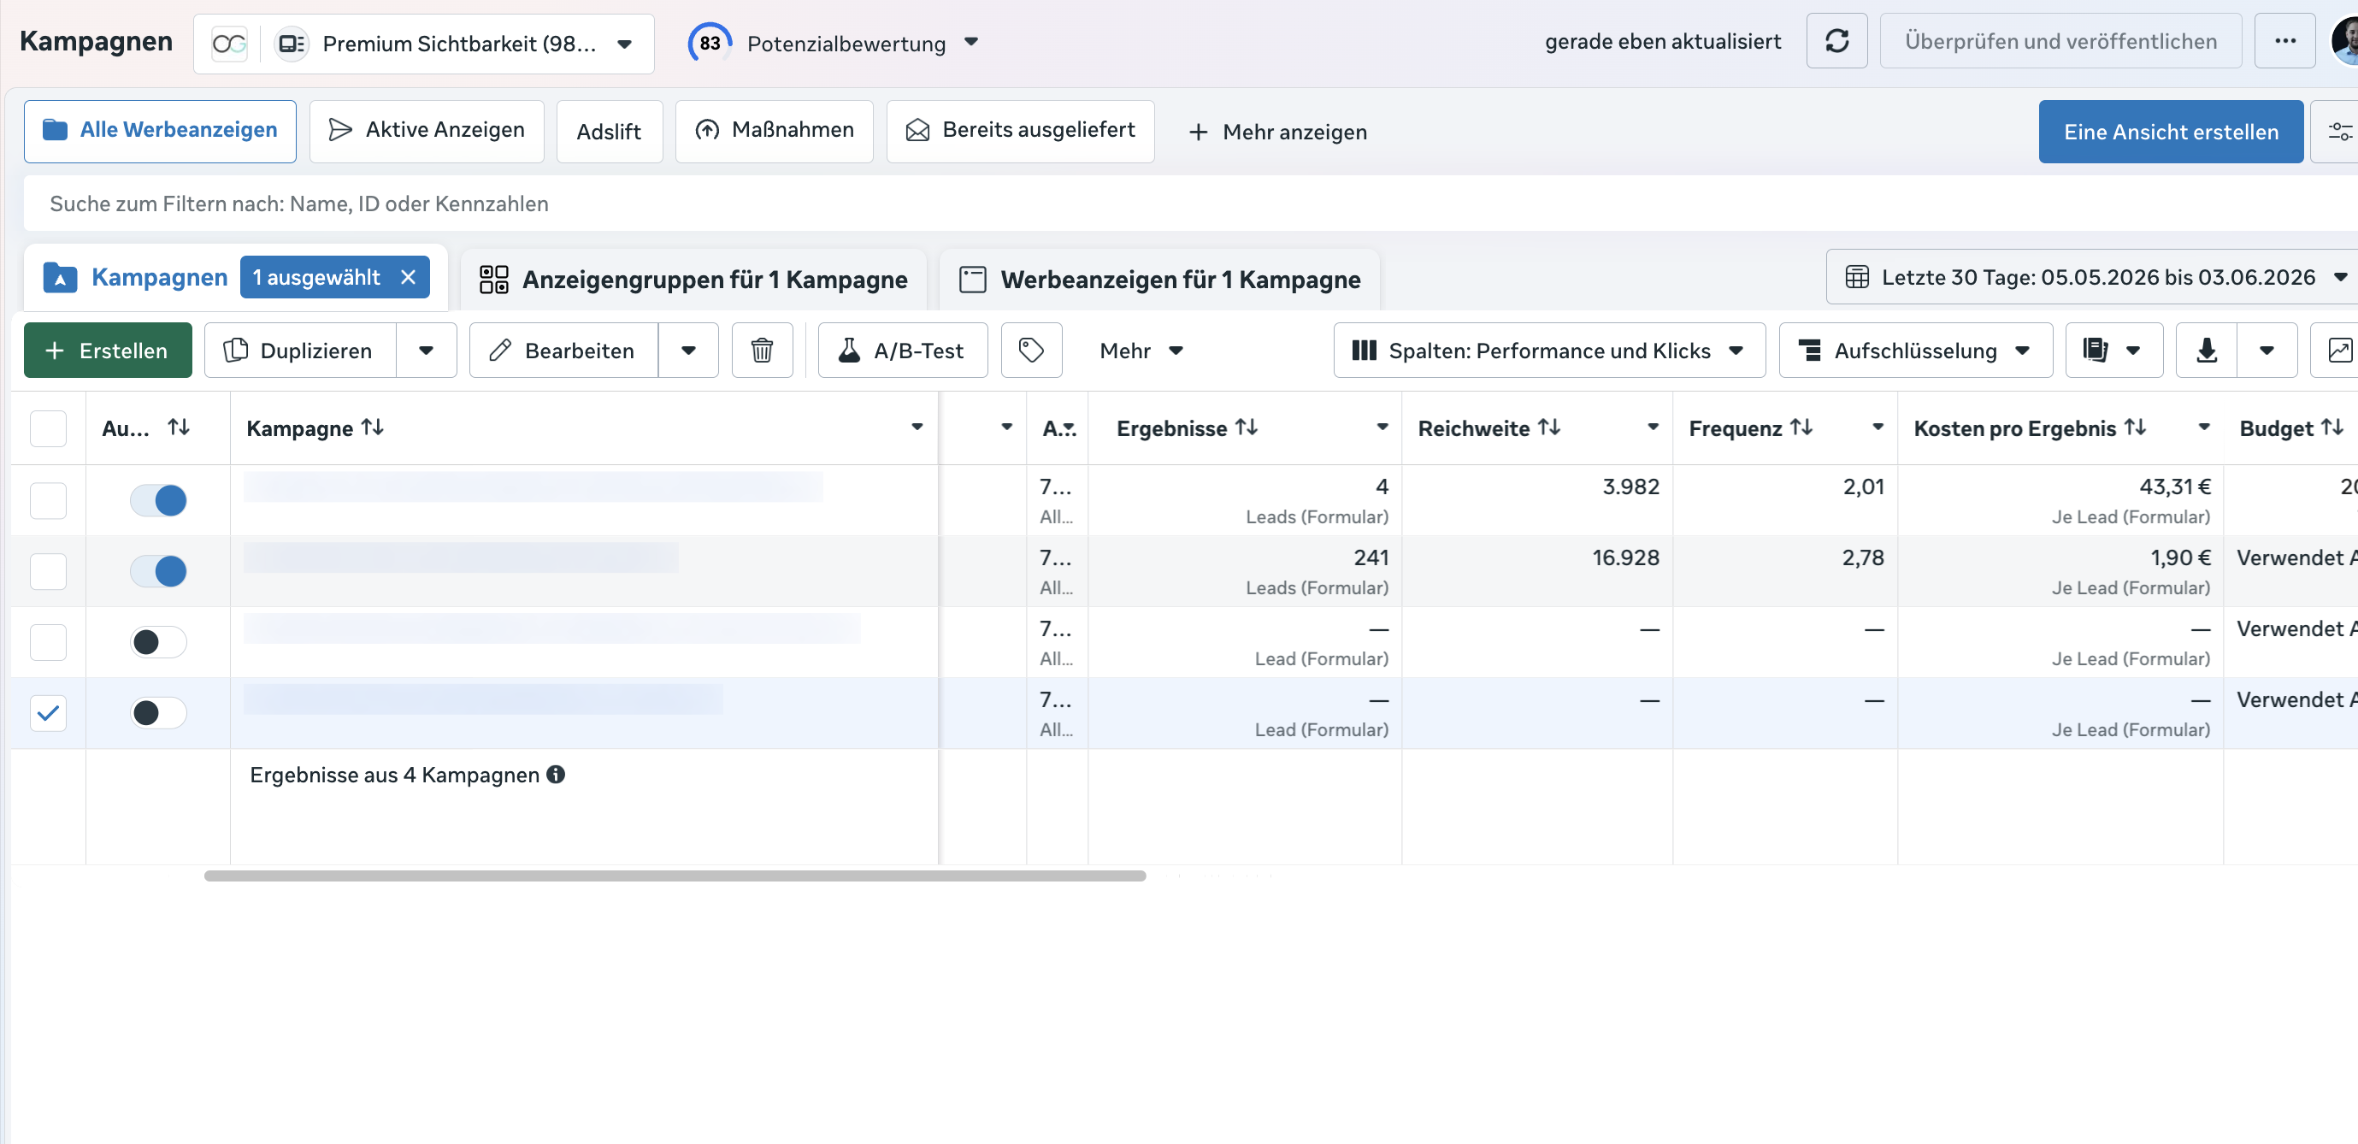Clear the '1 ausgewählt' selection X
The image size is (2358, 1144).
pos(409,277)
